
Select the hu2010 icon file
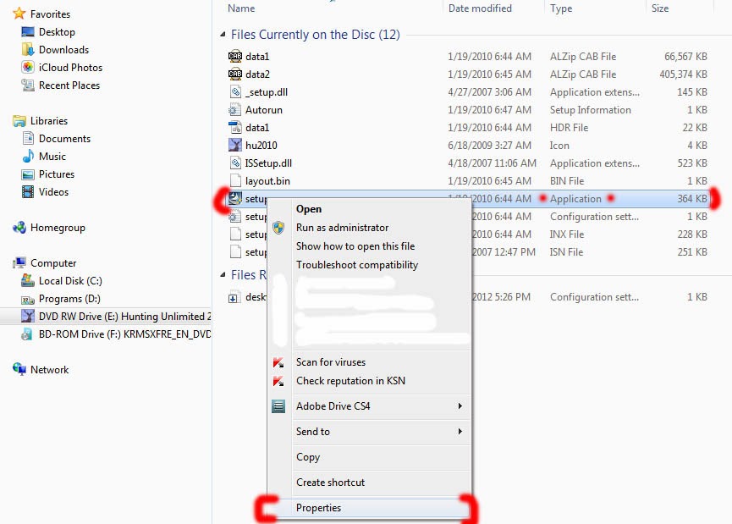coord(237,145)
